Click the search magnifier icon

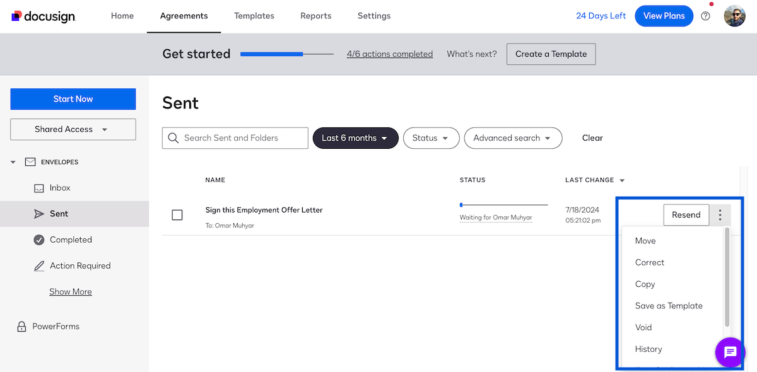(173, 137)
